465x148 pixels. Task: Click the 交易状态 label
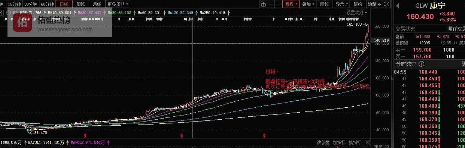coord(405,29)
